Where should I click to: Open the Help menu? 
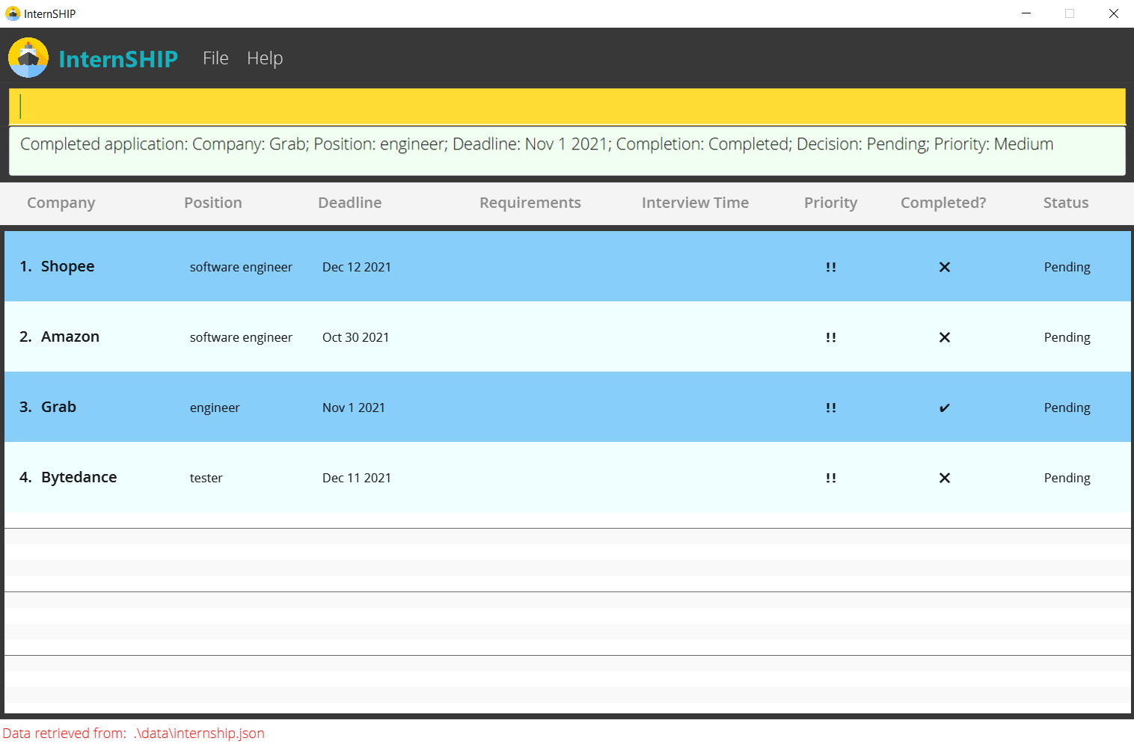265,58
